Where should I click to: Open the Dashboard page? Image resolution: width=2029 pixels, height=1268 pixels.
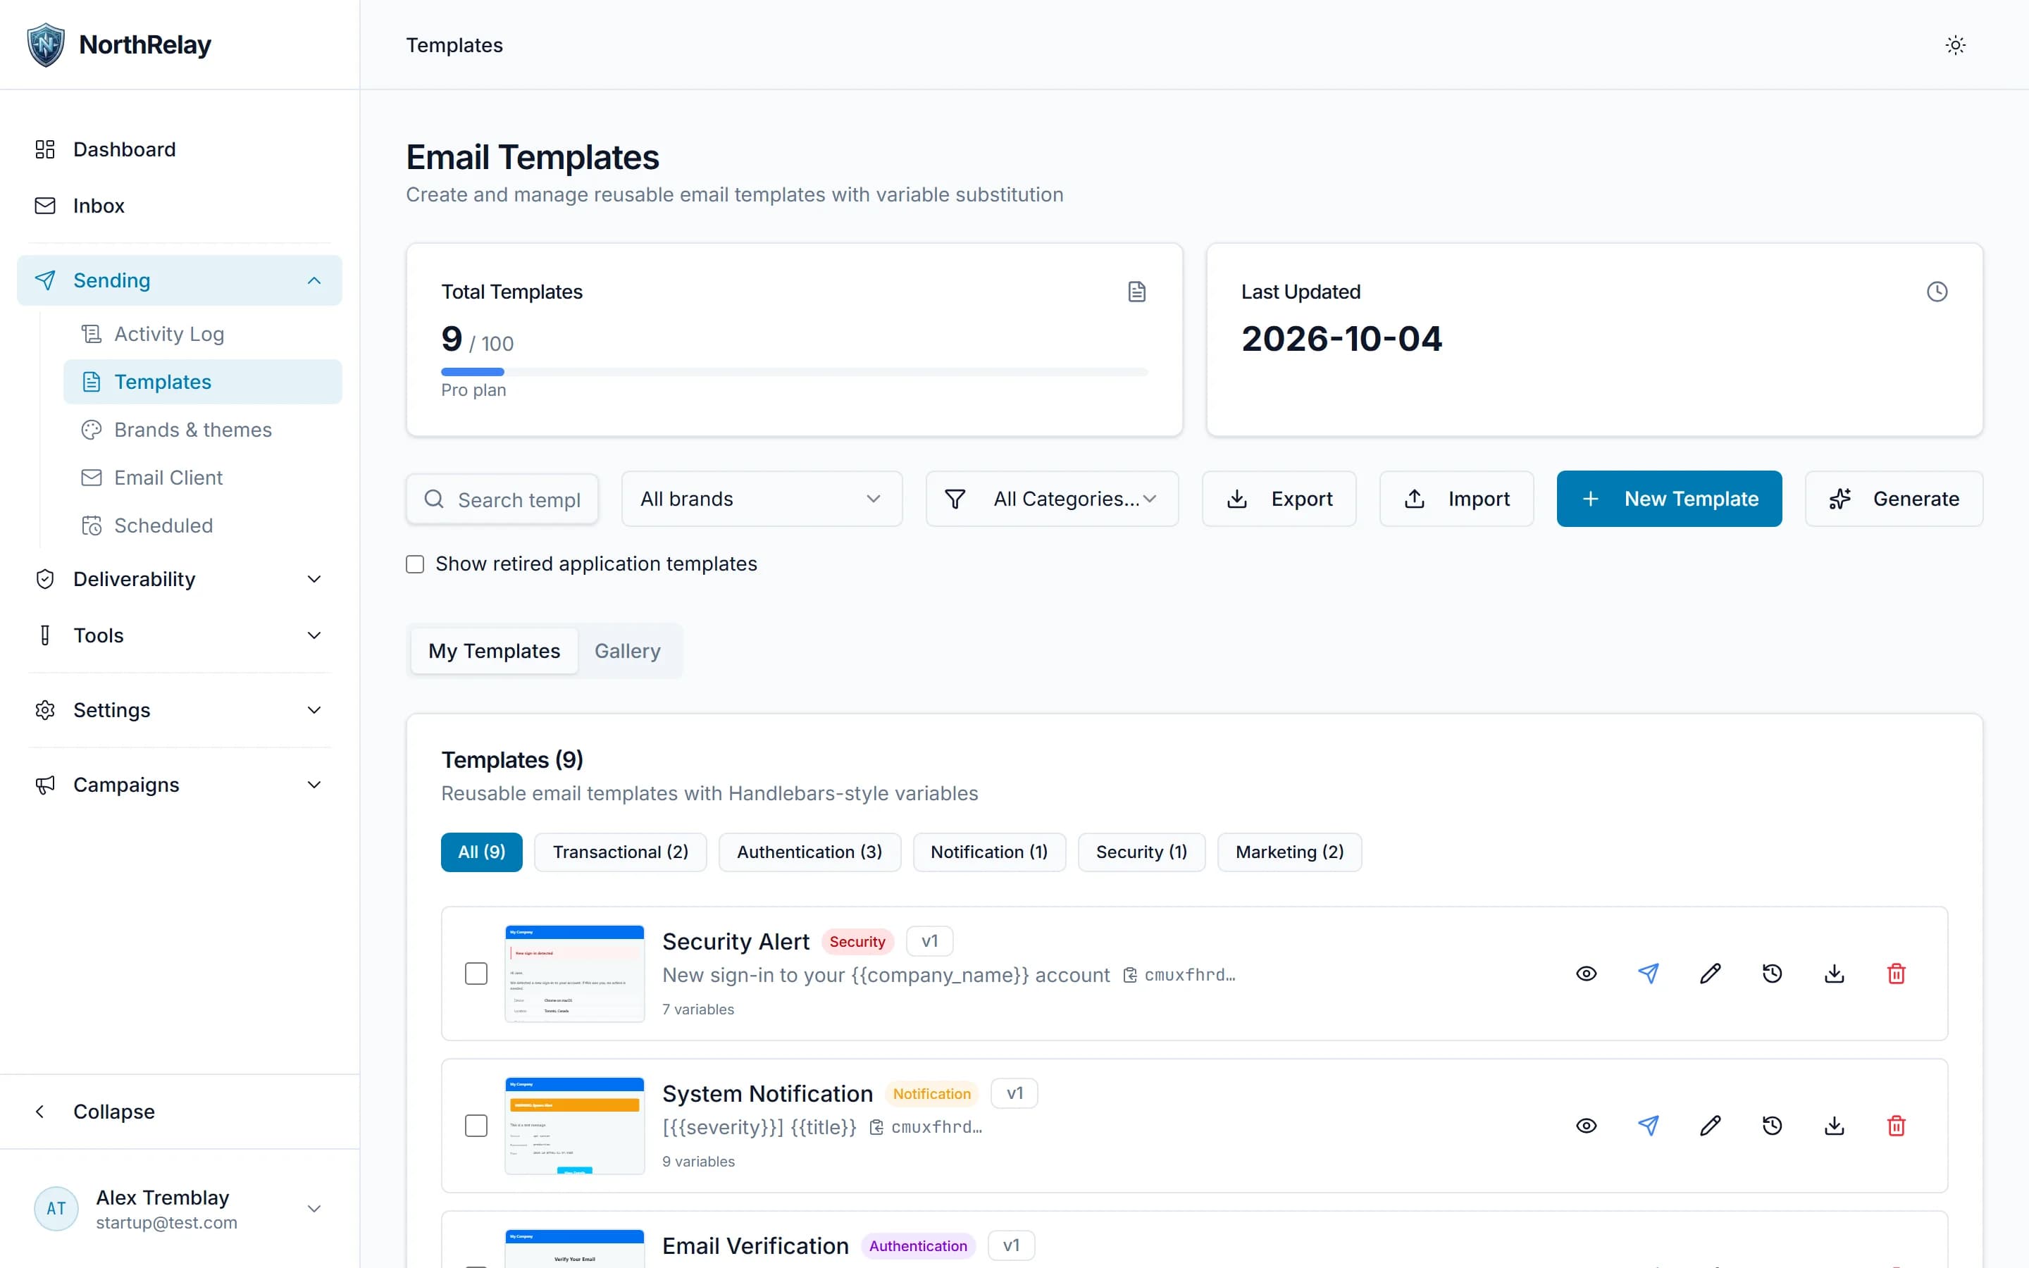(180, 149)
